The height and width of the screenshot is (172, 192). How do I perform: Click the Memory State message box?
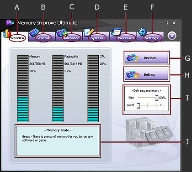coord(58,141)
